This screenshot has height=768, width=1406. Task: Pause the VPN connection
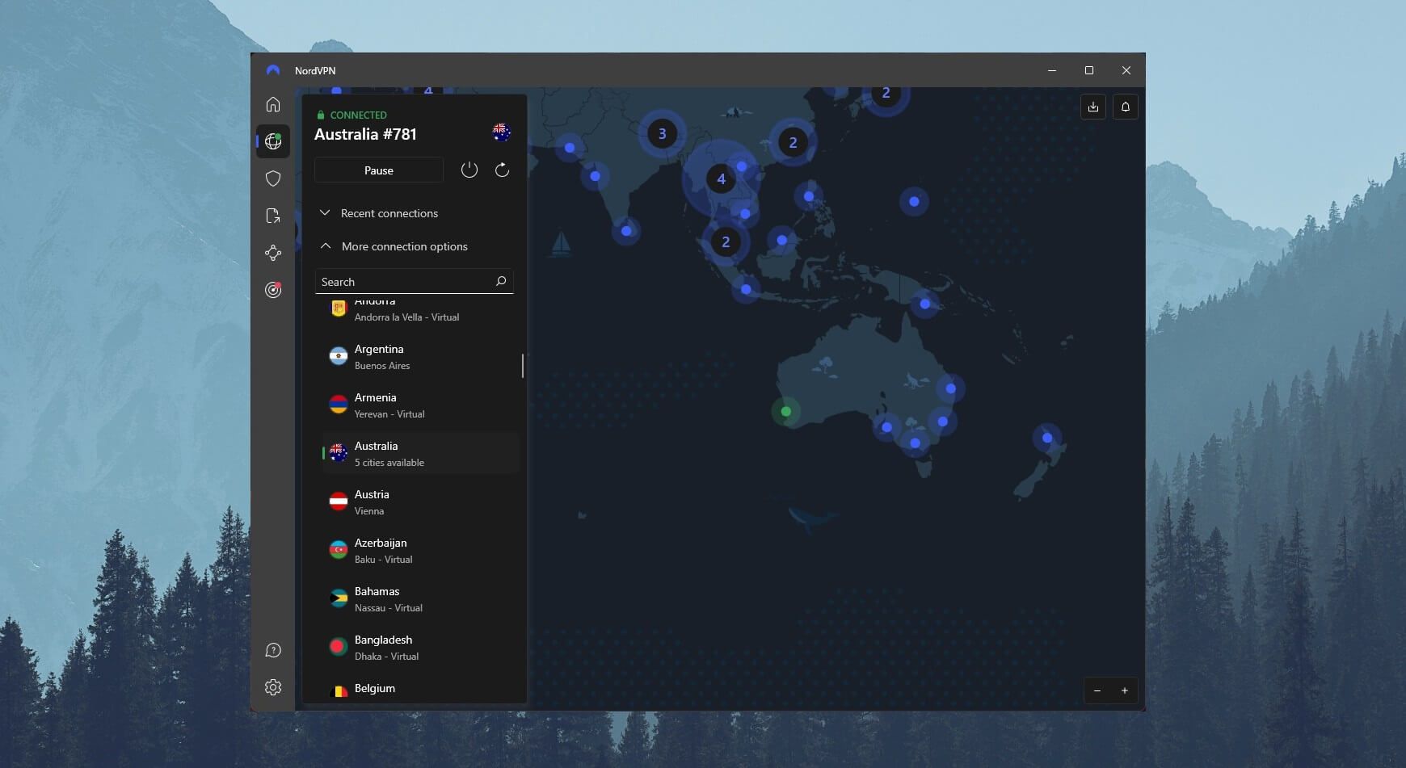[x=379, y=170]
